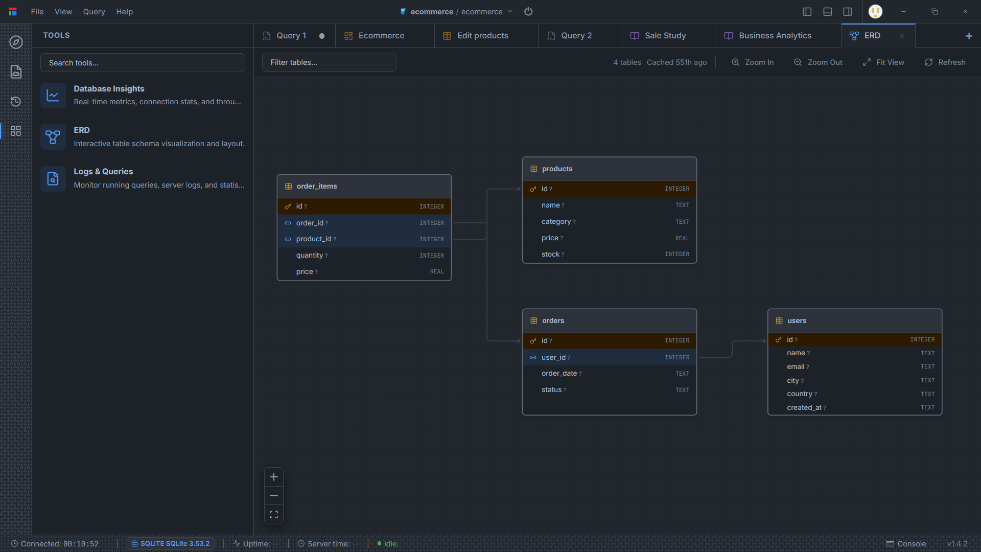Open the Query menu
Image resolution: width=981 pixels, height=552 pixels.
(94, 11)
